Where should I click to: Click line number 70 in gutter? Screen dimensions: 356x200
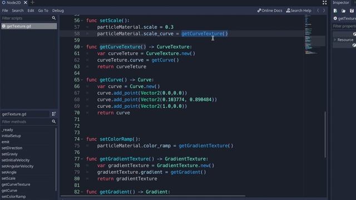[77, 113]
